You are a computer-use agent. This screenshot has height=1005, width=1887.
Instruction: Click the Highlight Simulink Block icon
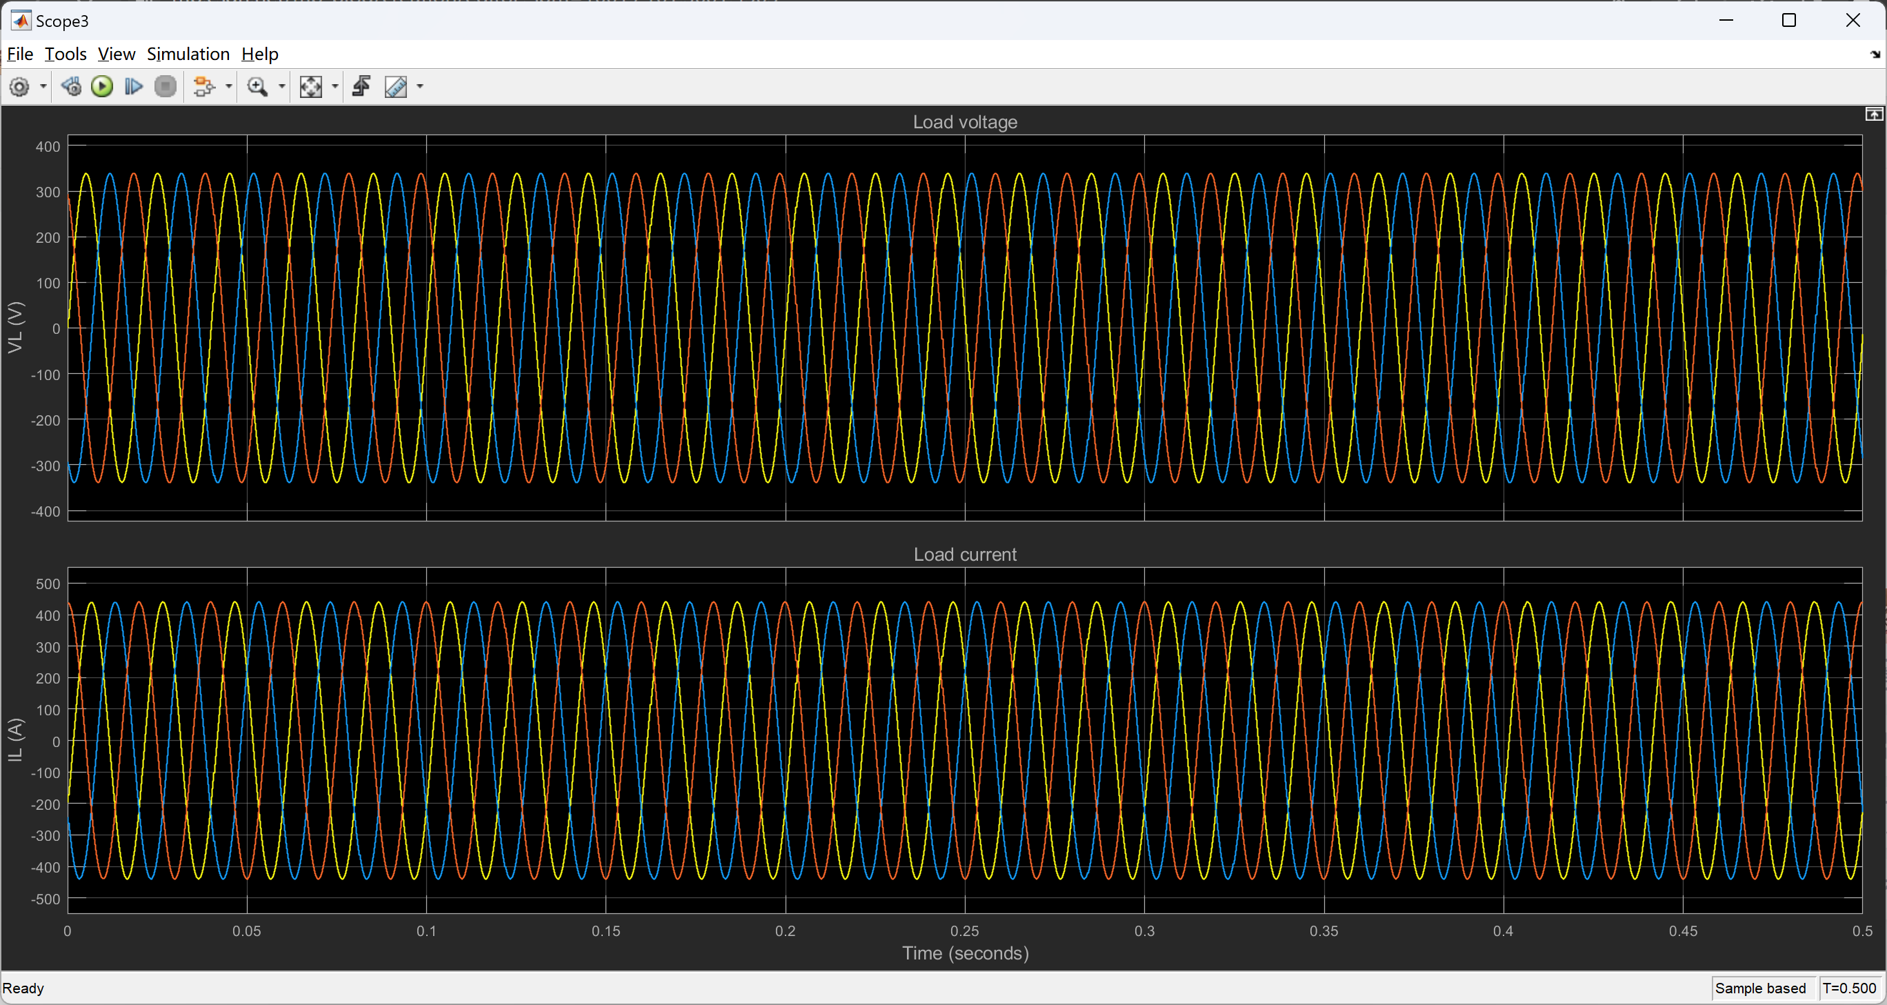[x=204, y=87]
